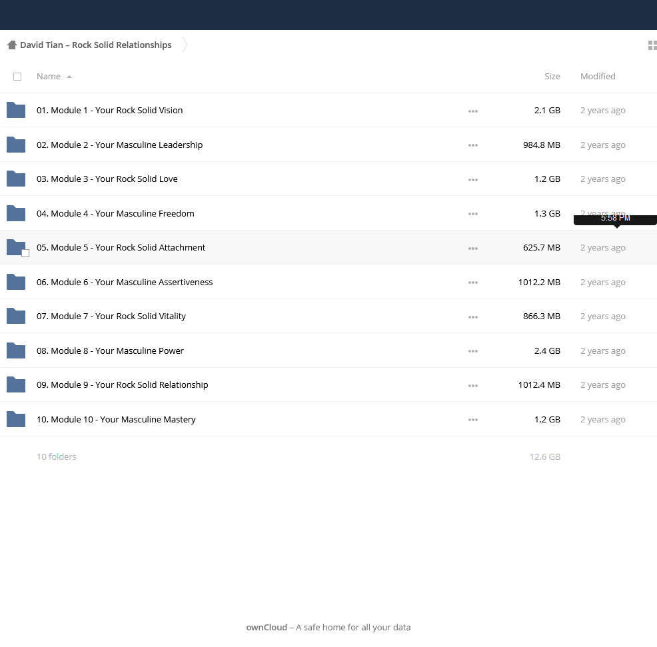Open 06. Module 6 - Your Masculine Assertiveness

tap(125, 282)
